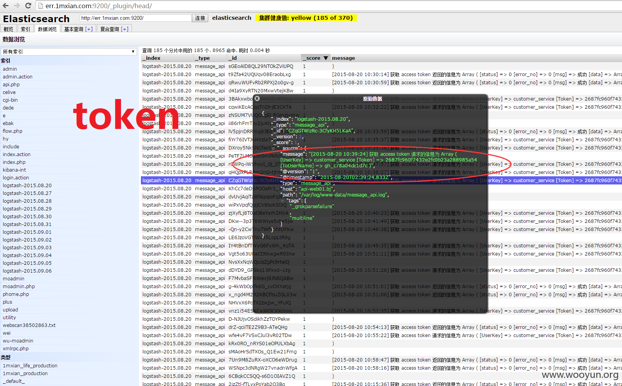Switch to the 索引 tab
Viewport: 622px width, 386px height.
(x=25, y=29)
